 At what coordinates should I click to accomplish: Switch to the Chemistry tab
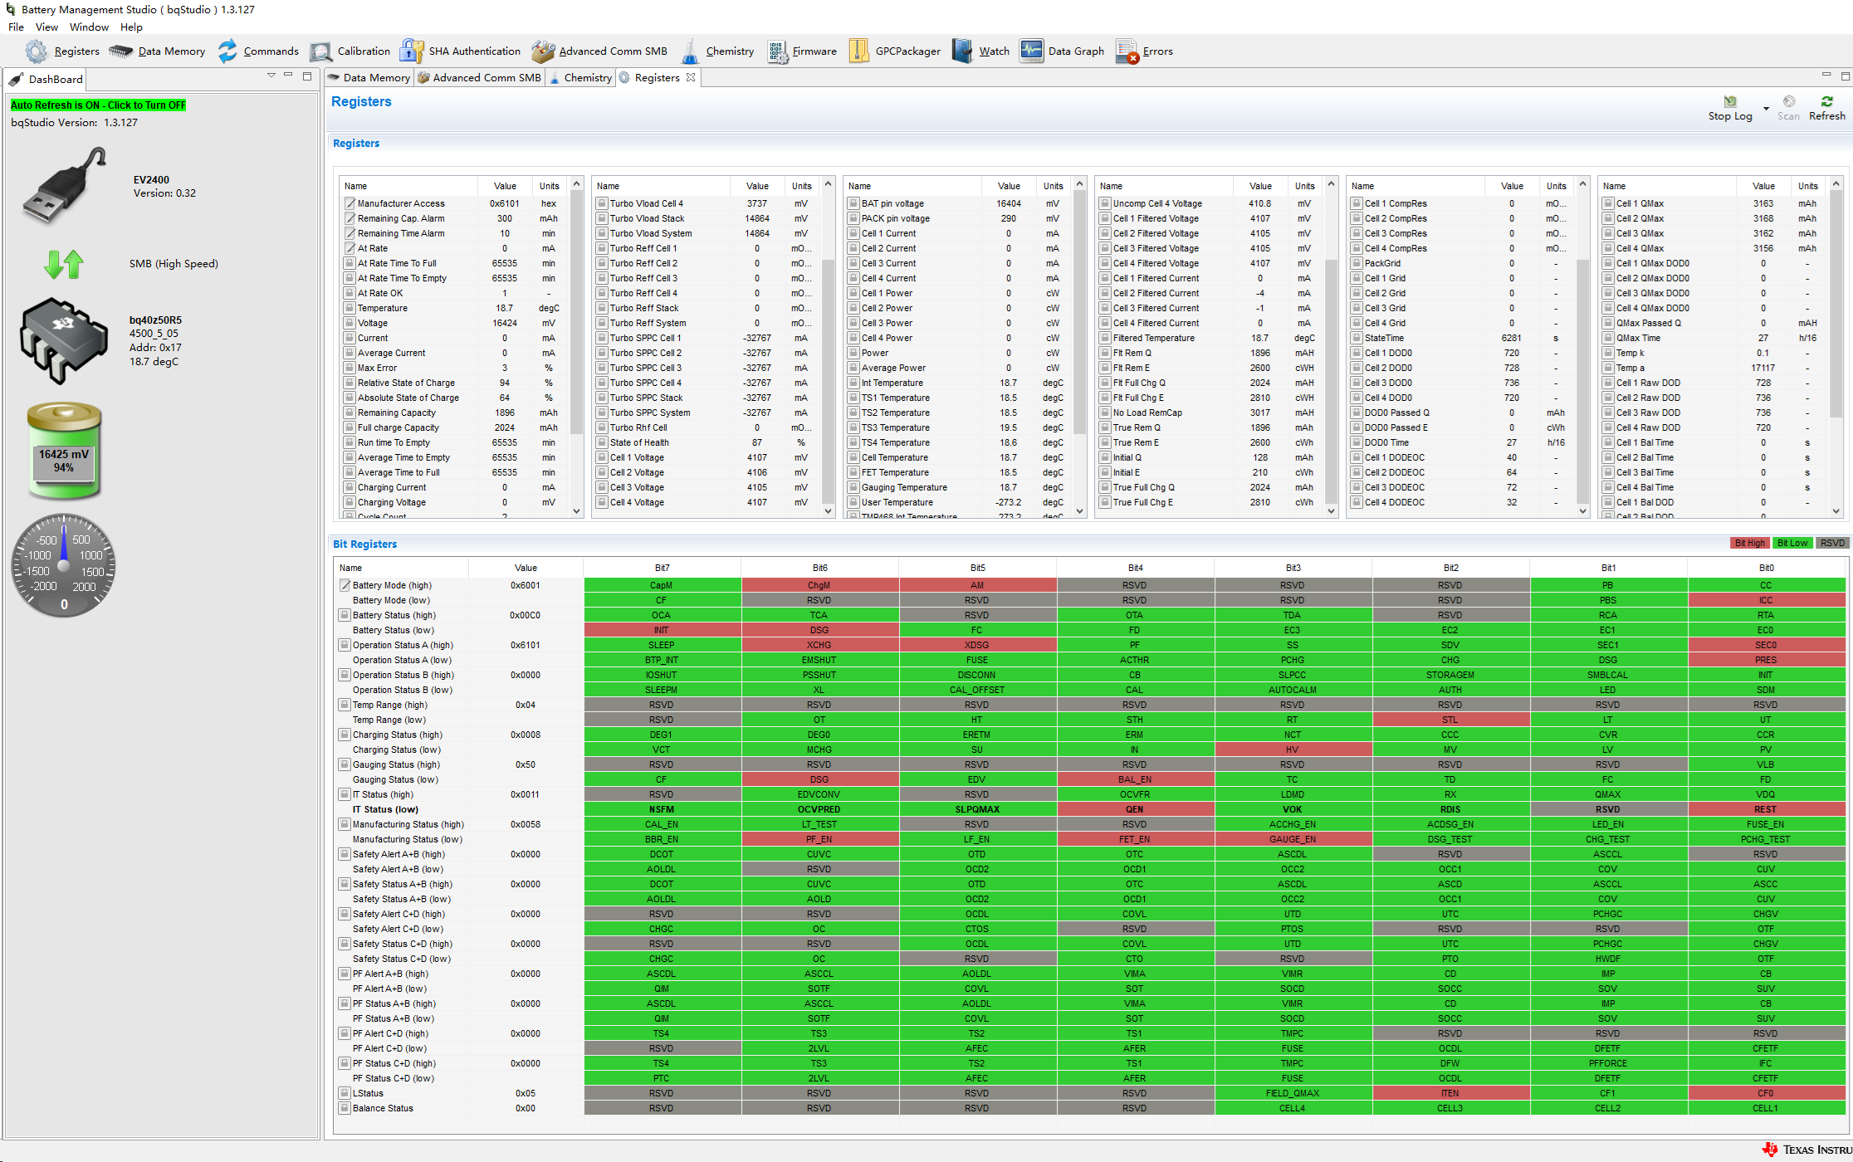tap(581, 77)
